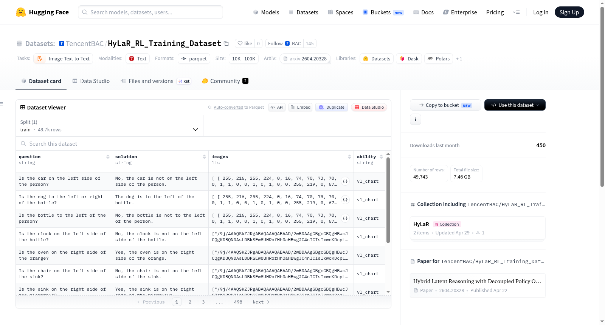Show the +1 more libraries
This screenshot has width=605, height=325.
click(x=459, y=59)
